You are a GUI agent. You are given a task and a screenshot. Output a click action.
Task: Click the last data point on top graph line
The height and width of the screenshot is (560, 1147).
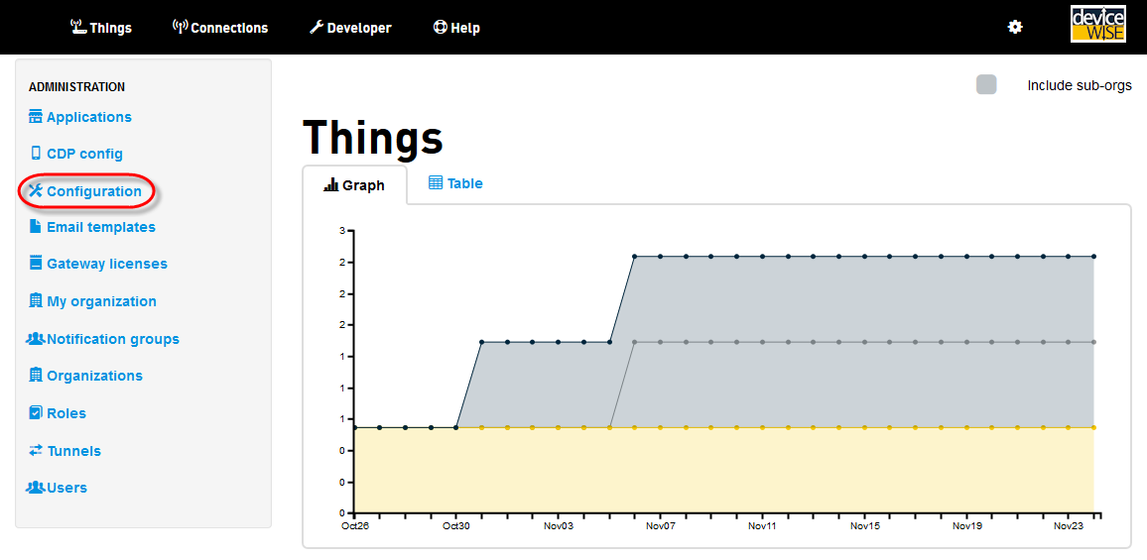click(1093, 257)
